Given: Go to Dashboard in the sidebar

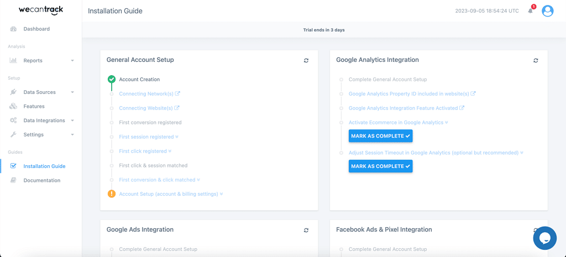Looking at the screenshot, I should [36, 29].
